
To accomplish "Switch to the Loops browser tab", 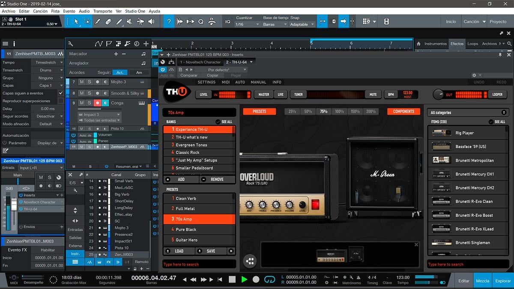I will 473,44.
